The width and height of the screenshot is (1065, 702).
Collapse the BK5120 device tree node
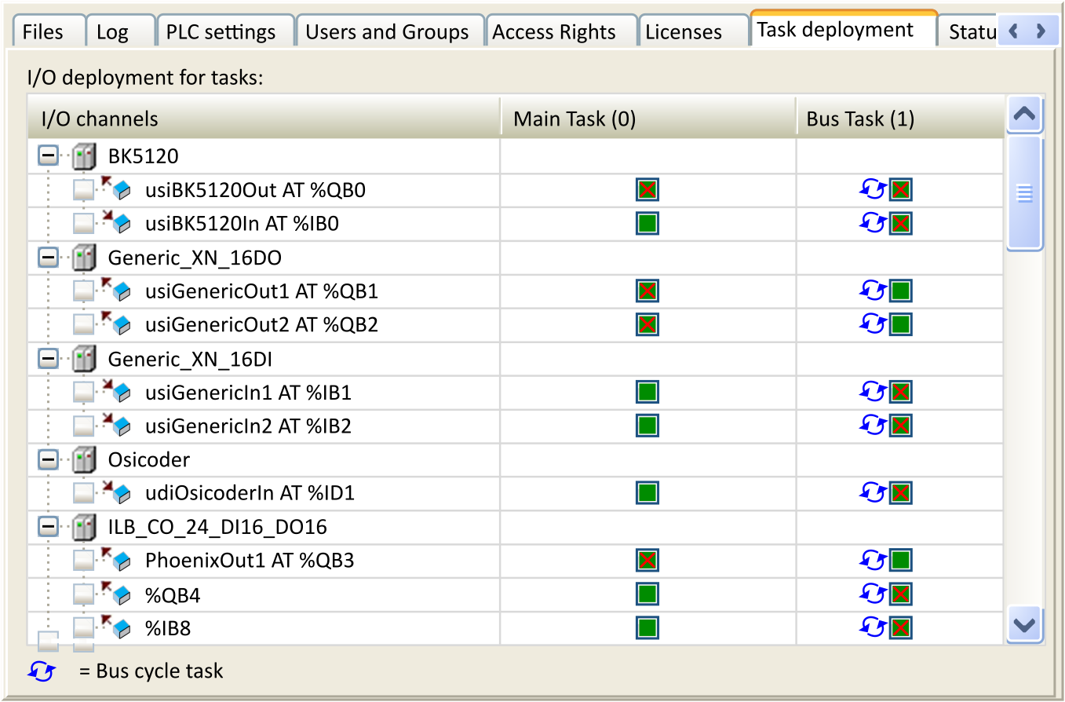click(x=47, y=155)
